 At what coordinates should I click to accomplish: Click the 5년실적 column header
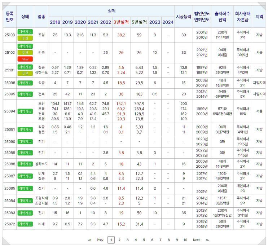pyautogui.click(x=139, y=22)
